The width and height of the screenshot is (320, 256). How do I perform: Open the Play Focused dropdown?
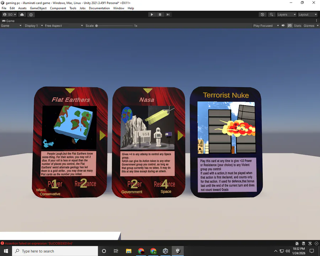[x=266, y=26]
